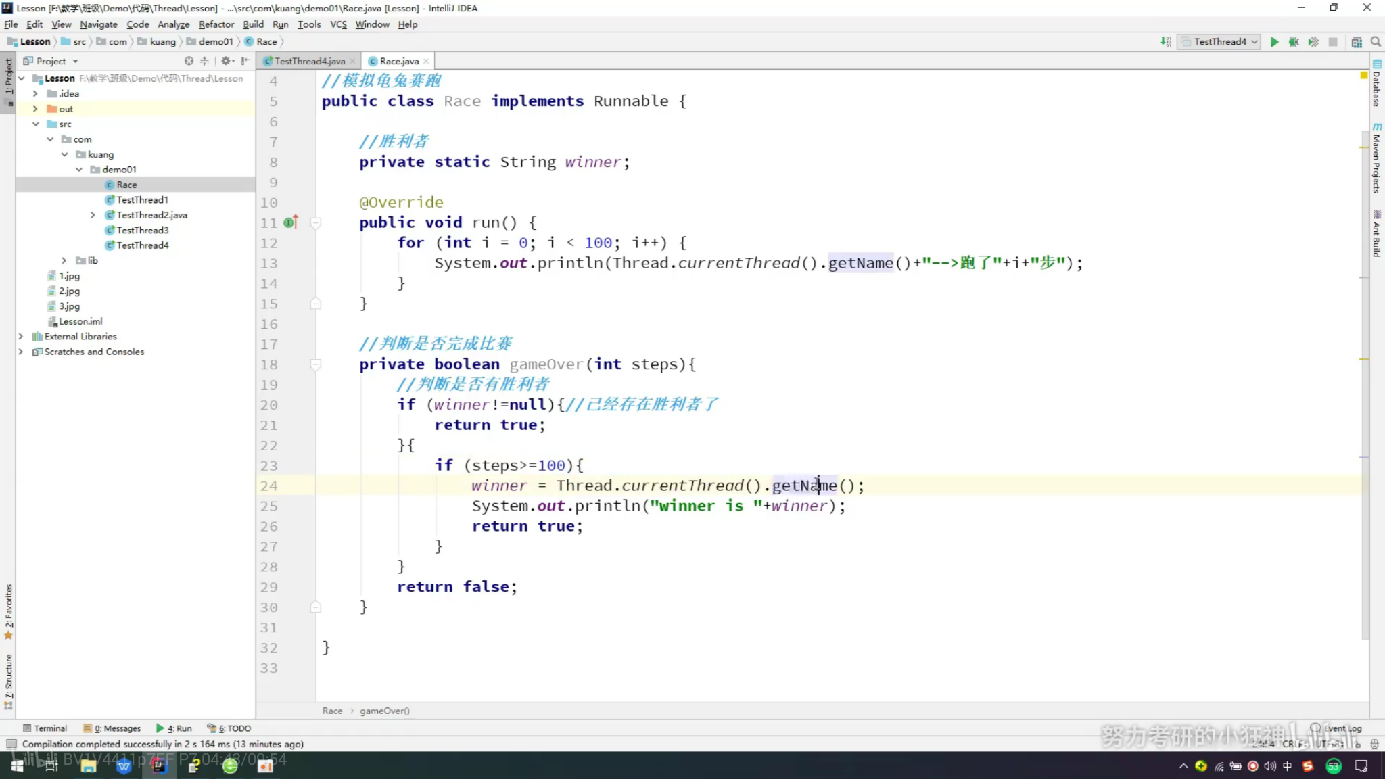The width and height of the screenshot is (1385, 779).
Task: Open the Structure side panel
Action: pyautogui.click(x=8, y=681)
